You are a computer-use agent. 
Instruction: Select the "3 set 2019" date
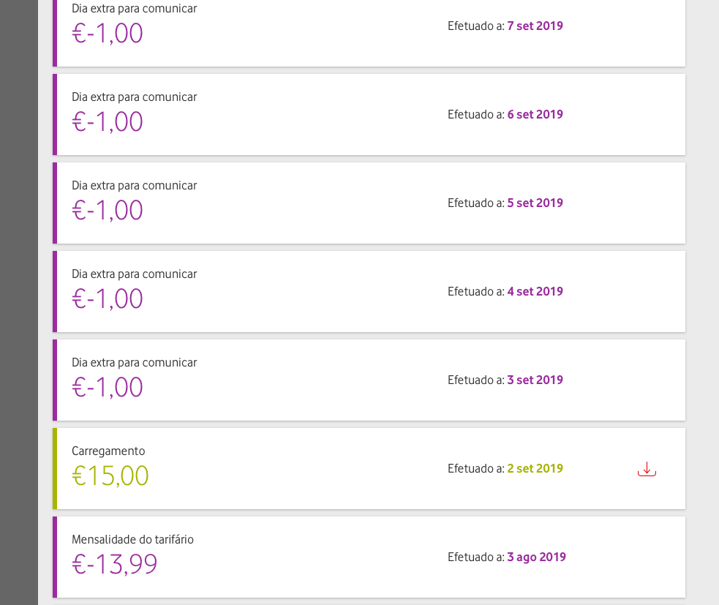[535, 380]
